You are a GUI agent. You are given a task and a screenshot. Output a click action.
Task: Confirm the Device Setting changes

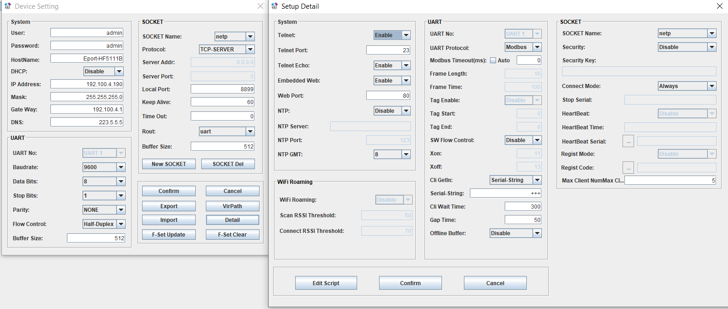169,191
